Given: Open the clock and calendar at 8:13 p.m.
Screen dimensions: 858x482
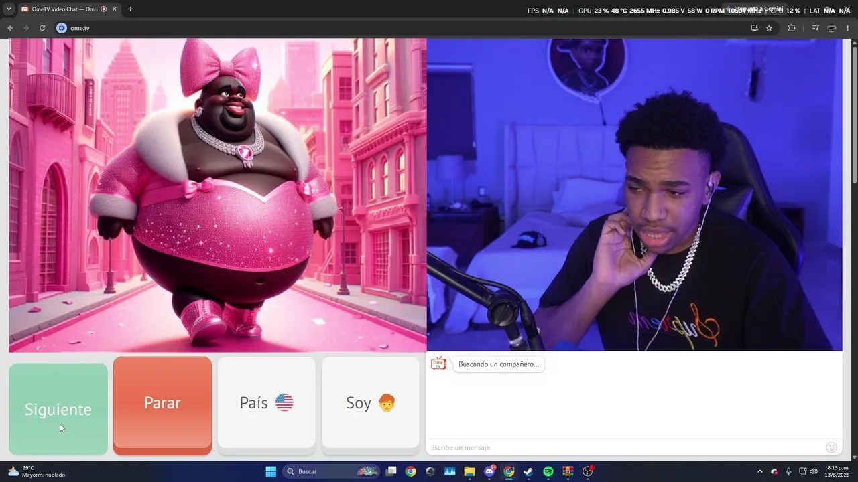Looking at the screenshot, I should [x=838, y=471].
